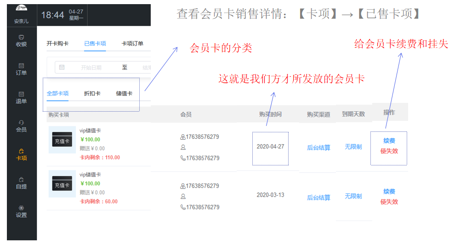Click the 购买渠道 column header
The height and width of the screenshot is (244, 466).
pos(318,114)
